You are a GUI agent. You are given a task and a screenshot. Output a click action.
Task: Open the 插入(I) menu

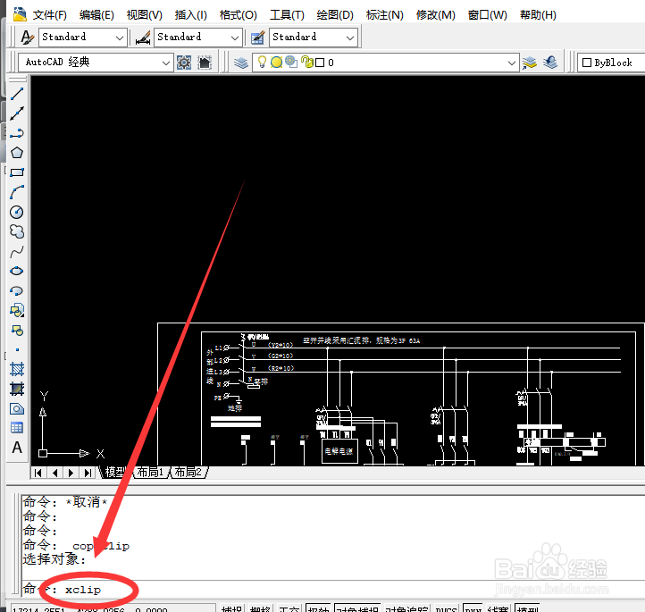(x=190, y=15)
